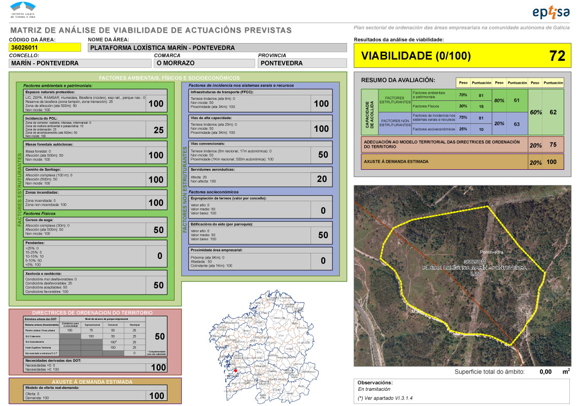Click the Factores Ambientais, Físicos e Socioeconómicos header
The image size is (584, 406).
(168, 78)
